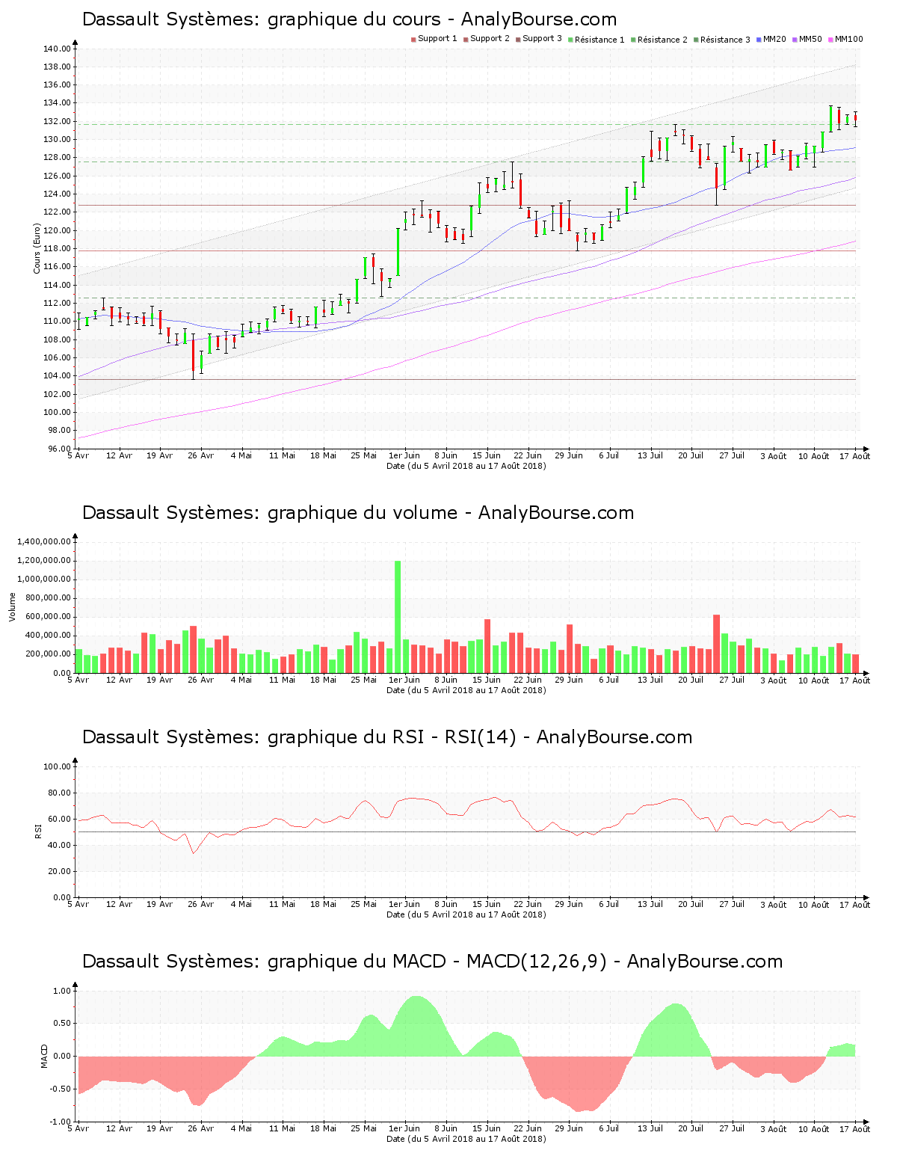
Task: Toggle the MM20 legend entry
Action: click(774, 39)
